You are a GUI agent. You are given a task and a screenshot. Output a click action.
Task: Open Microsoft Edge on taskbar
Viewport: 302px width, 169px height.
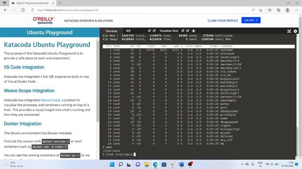tap(155, 164)
